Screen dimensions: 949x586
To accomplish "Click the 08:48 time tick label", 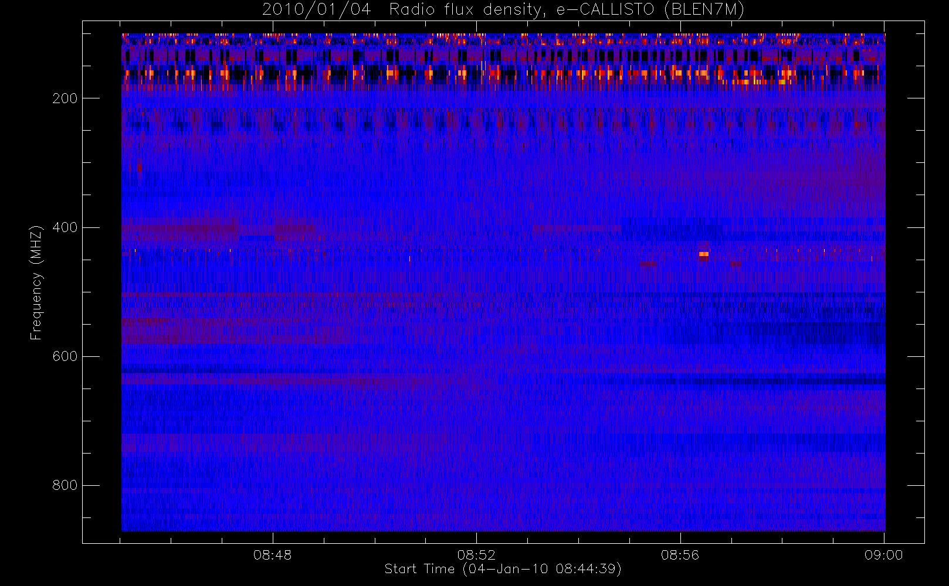I will (x=272, y=555).
